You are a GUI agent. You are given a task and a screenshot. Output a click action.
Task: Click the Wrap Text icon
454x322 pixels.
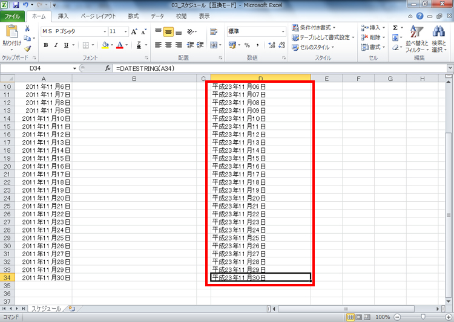214,31
